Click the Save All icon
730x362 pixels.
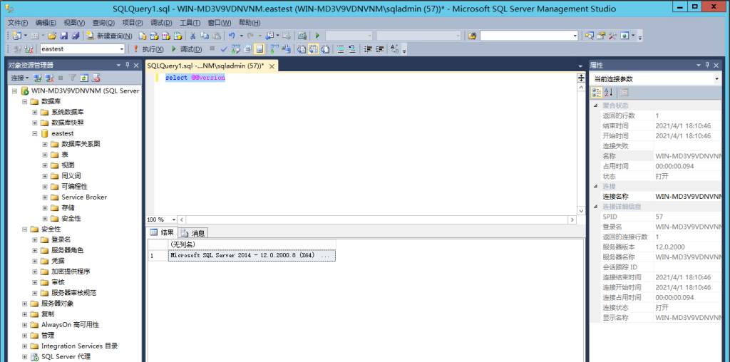[76, 36]
